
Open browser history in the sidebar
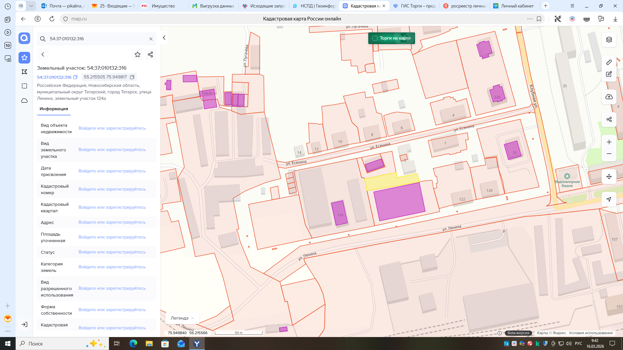(x=8, y=6)
